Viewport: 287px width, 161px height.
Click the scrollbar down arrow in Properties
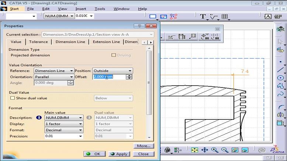click(149, 137)
